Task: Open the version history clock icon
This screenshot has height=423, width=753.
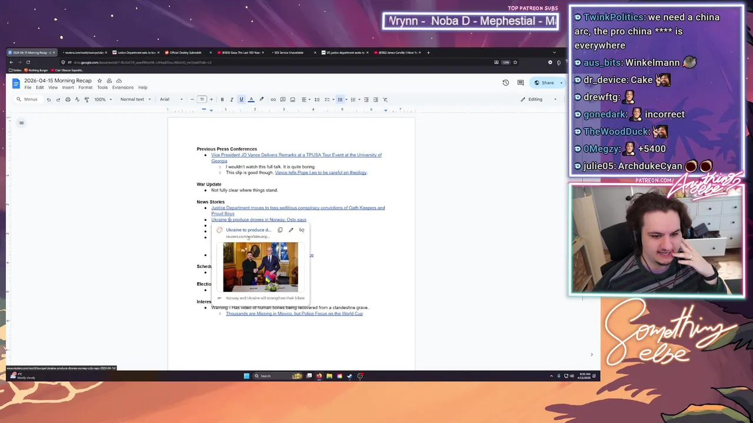Action: coord(505,83)
